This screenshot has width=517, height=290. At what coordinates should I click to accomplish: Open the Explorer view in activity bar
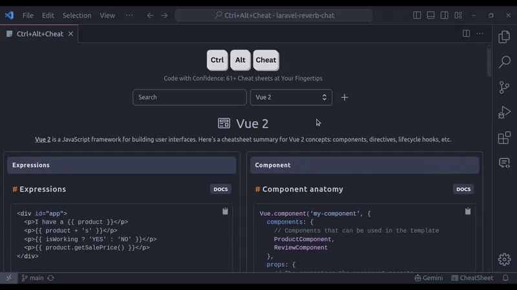coord(504,37)
